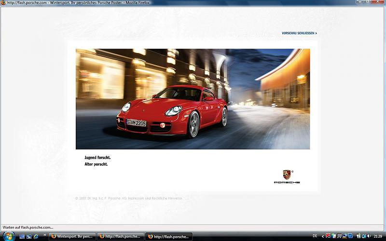
Task: Click the globe tray icon
Action: click(333, 236)
